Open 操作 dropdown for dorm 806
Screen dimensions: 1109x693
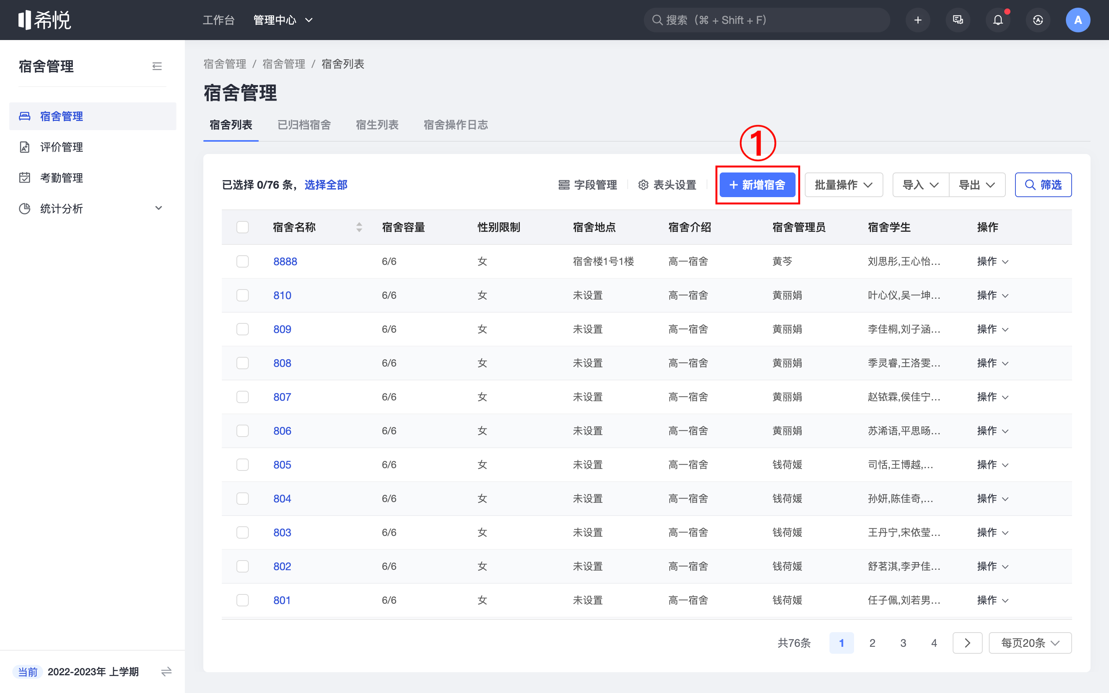(x=993, y=431)
